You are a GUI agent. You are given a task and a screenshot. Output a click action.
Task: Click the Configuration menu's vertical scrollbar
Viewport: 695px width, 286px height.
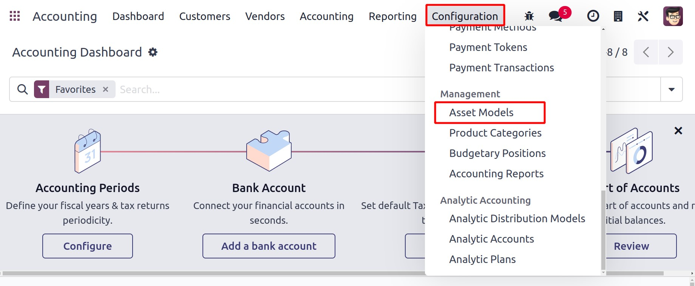point(603,230)
